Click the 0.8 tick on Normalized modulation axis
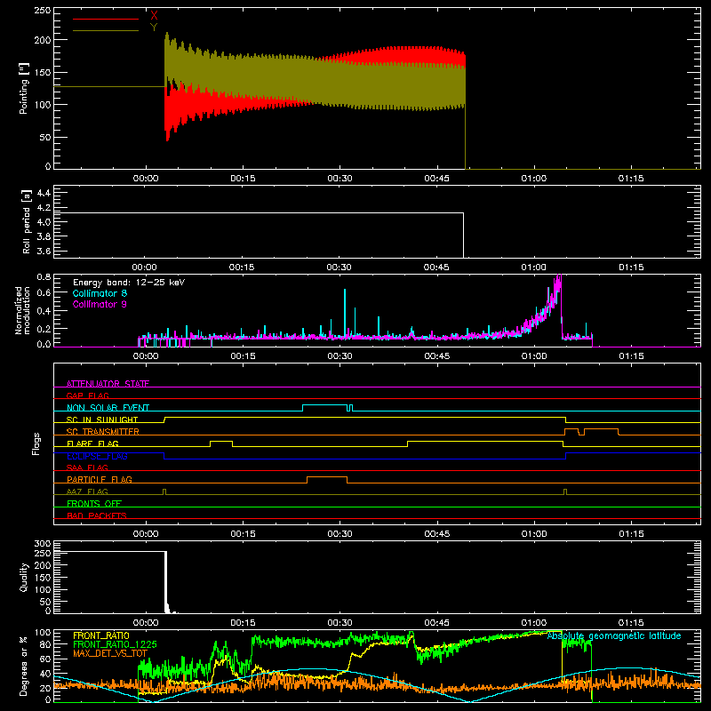Image resolution: width=711 pixels, height=711 pixels. click(x=44, y=277)
